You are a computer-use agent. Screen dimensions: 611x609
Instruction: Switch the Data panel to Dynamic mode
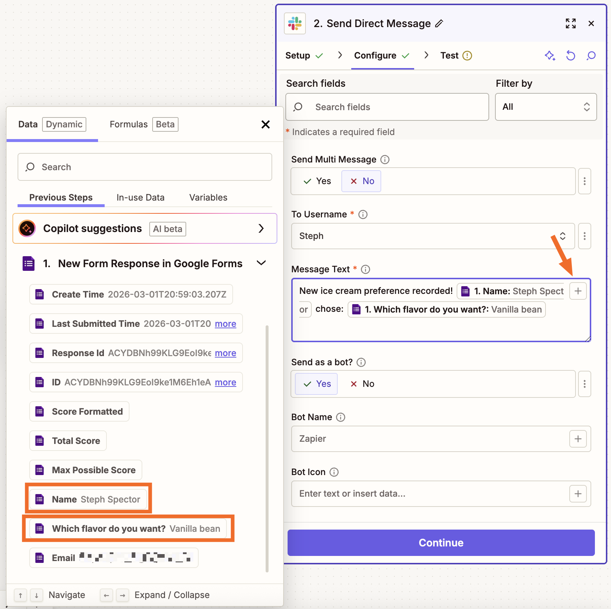point(64,124)
